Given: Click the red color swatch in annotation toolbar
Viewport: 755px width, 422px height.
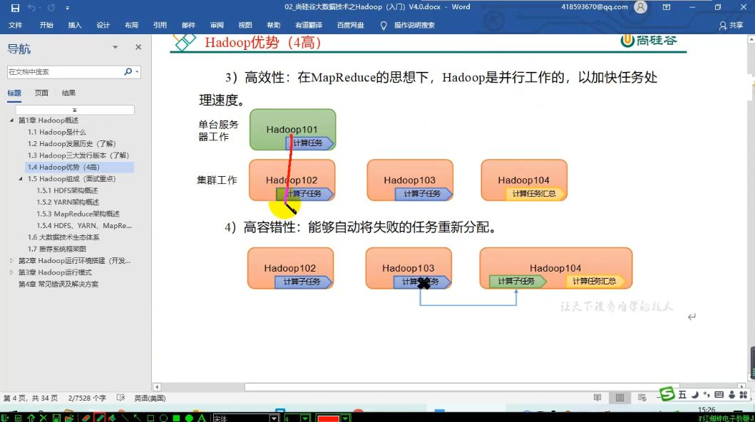Looking at the screenshot, I should (x=328, y=418).
